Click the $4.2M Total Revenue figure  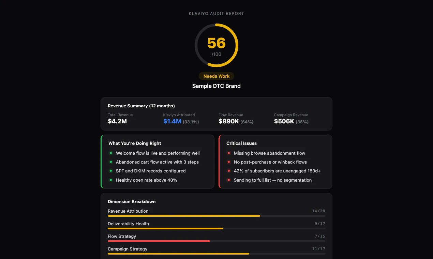(x=117, y=121)
